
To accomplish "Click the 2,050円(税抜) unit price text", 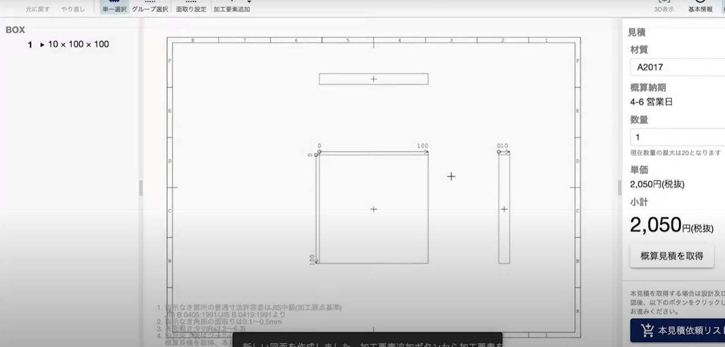I will pos(657,185).
